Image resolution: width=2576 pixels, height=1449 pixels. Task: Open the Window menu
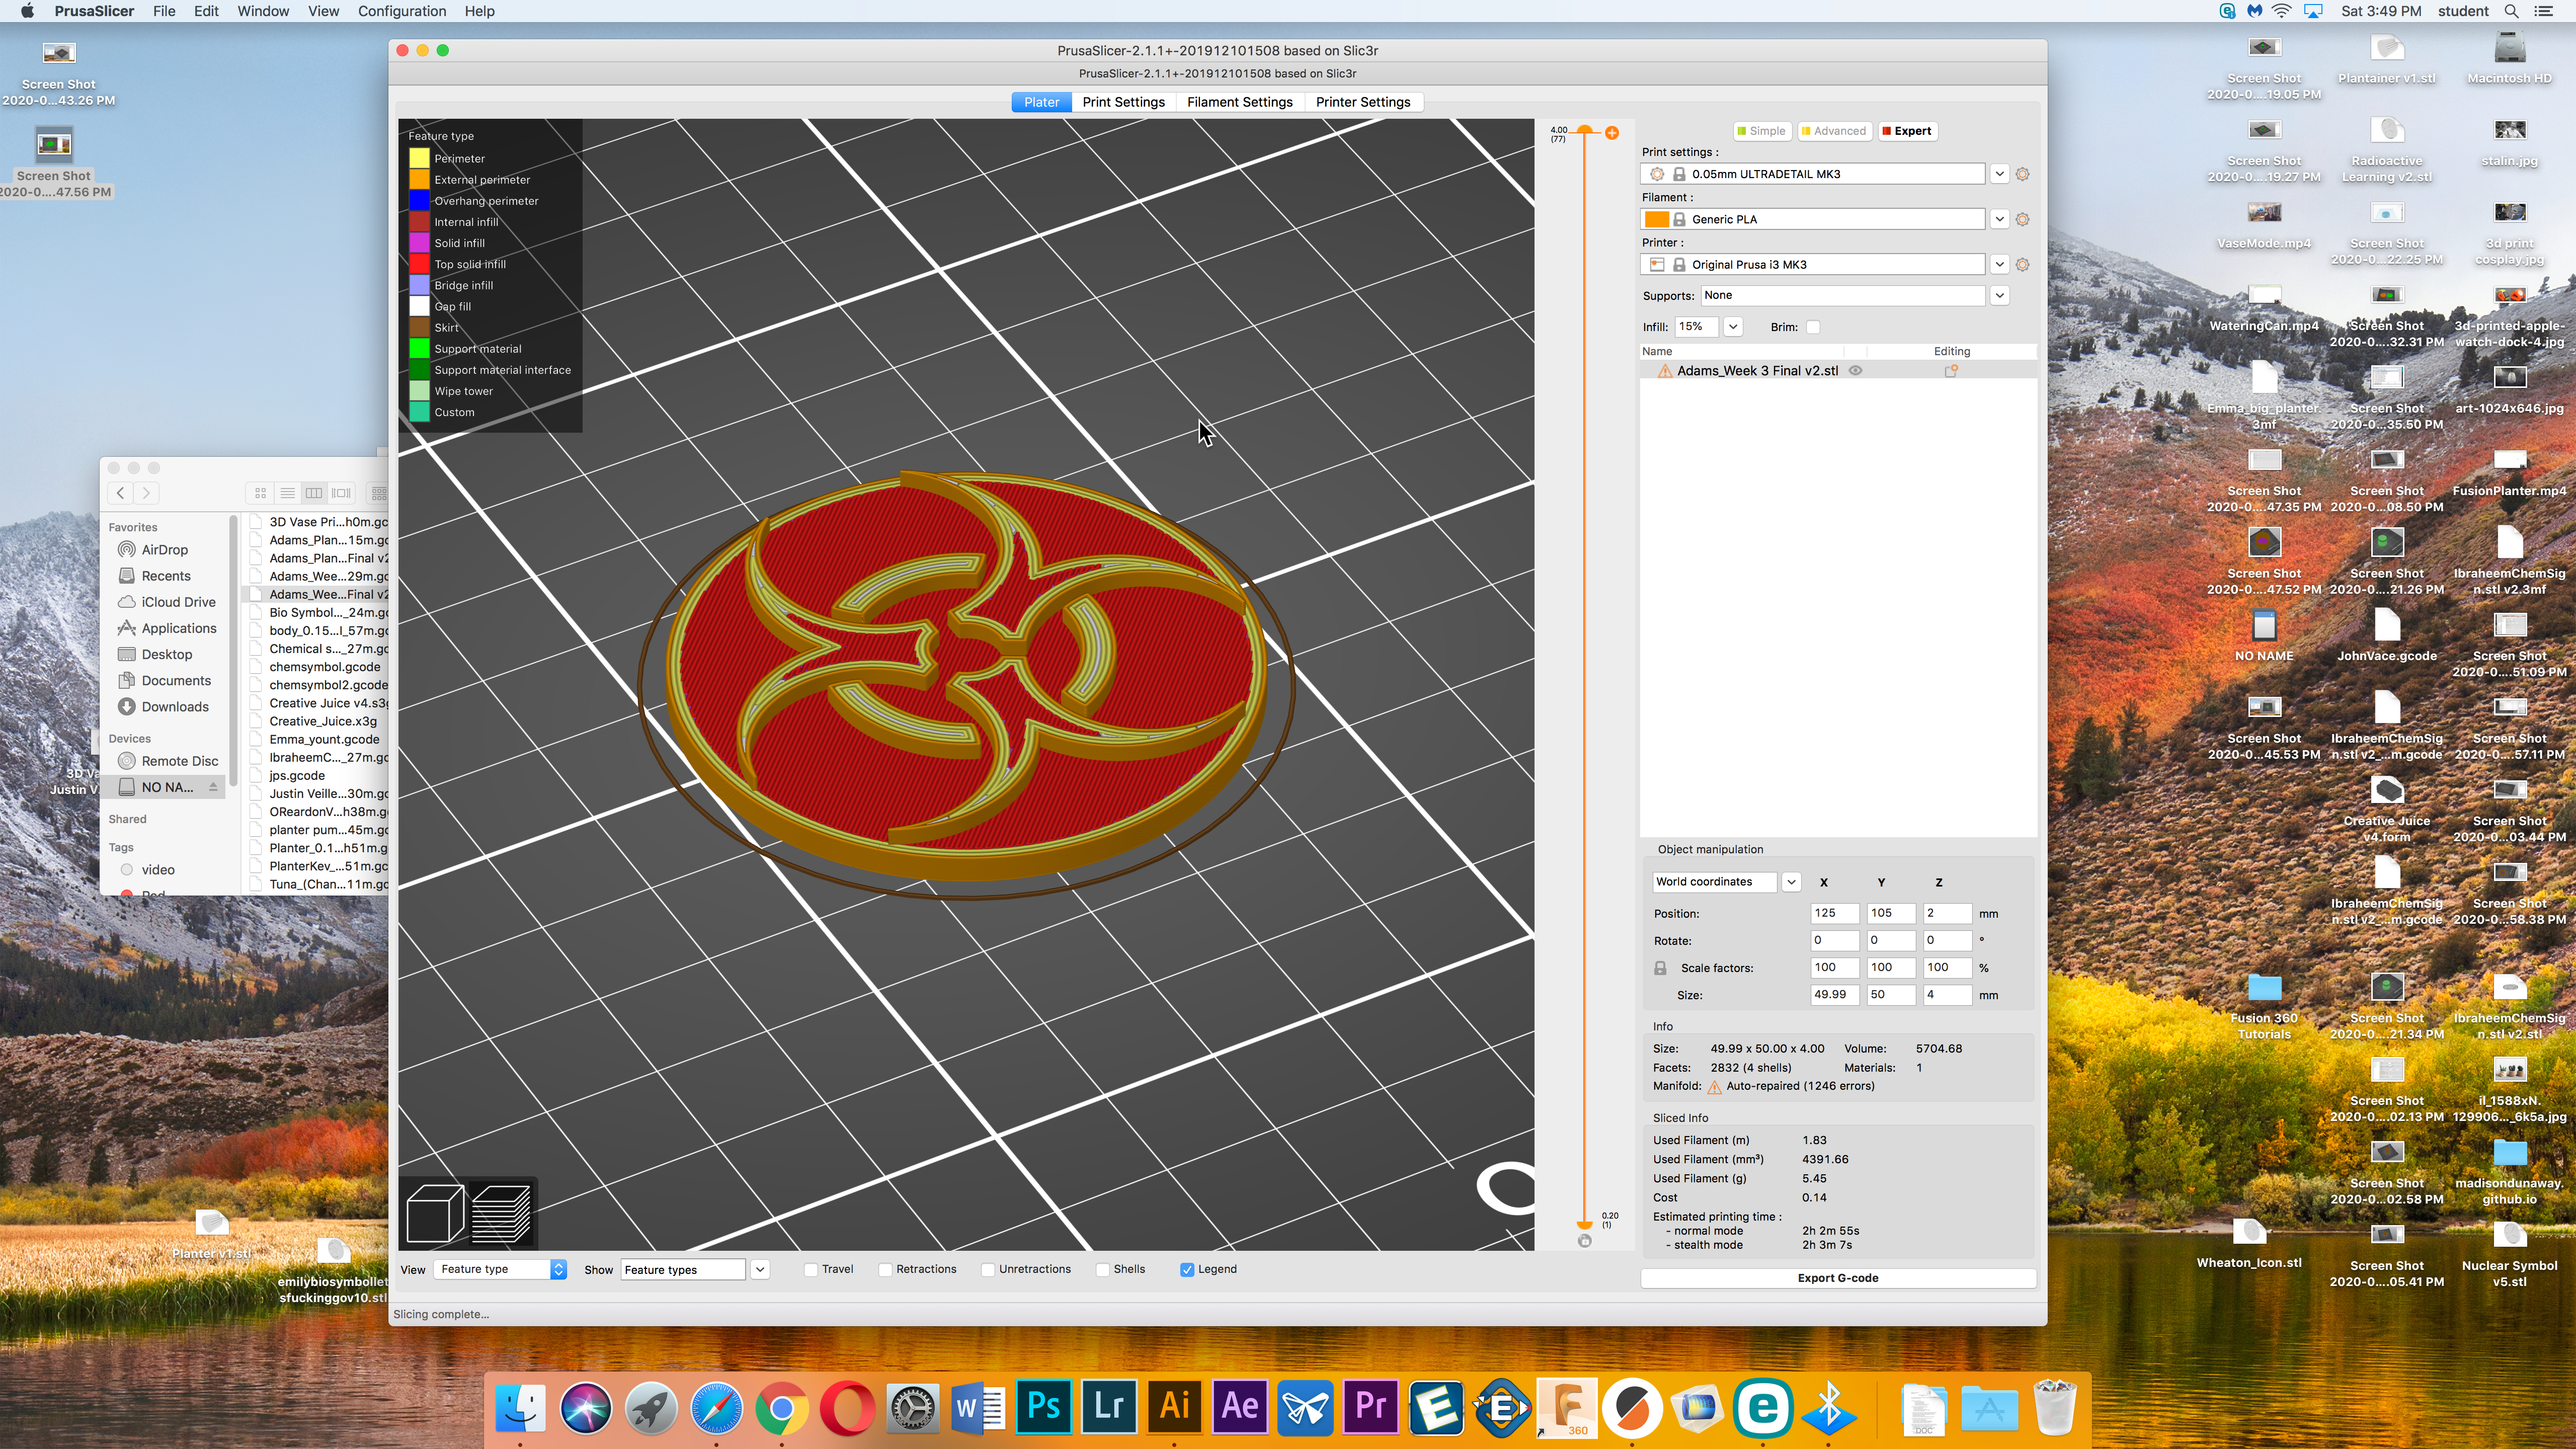pyautogui.click(x=263, y=11)
